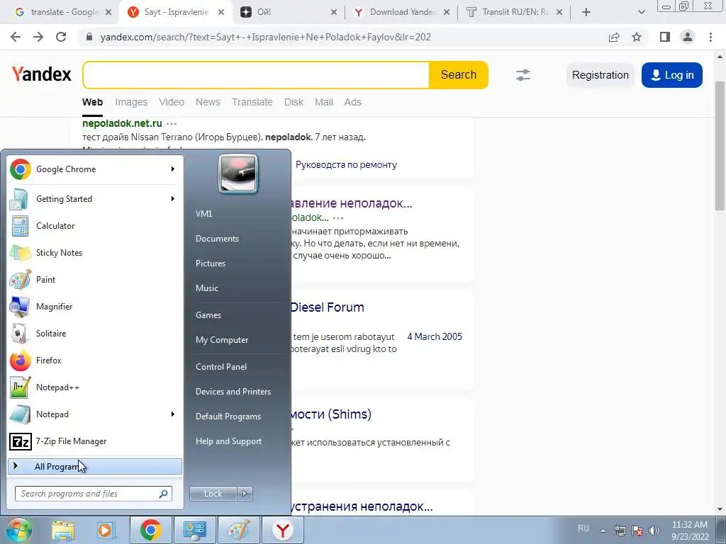Show hidden tray icons arrow
Screen dimensions: 726x544
[603, 531]
